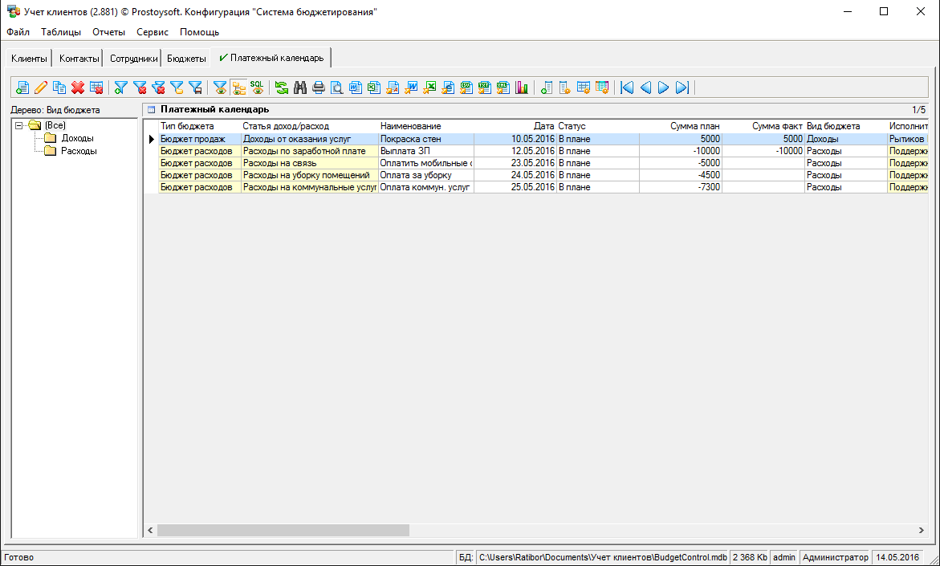Open the Сервис menu
Viewport: 940px width, 566px height.
click(x=153, y=32)
